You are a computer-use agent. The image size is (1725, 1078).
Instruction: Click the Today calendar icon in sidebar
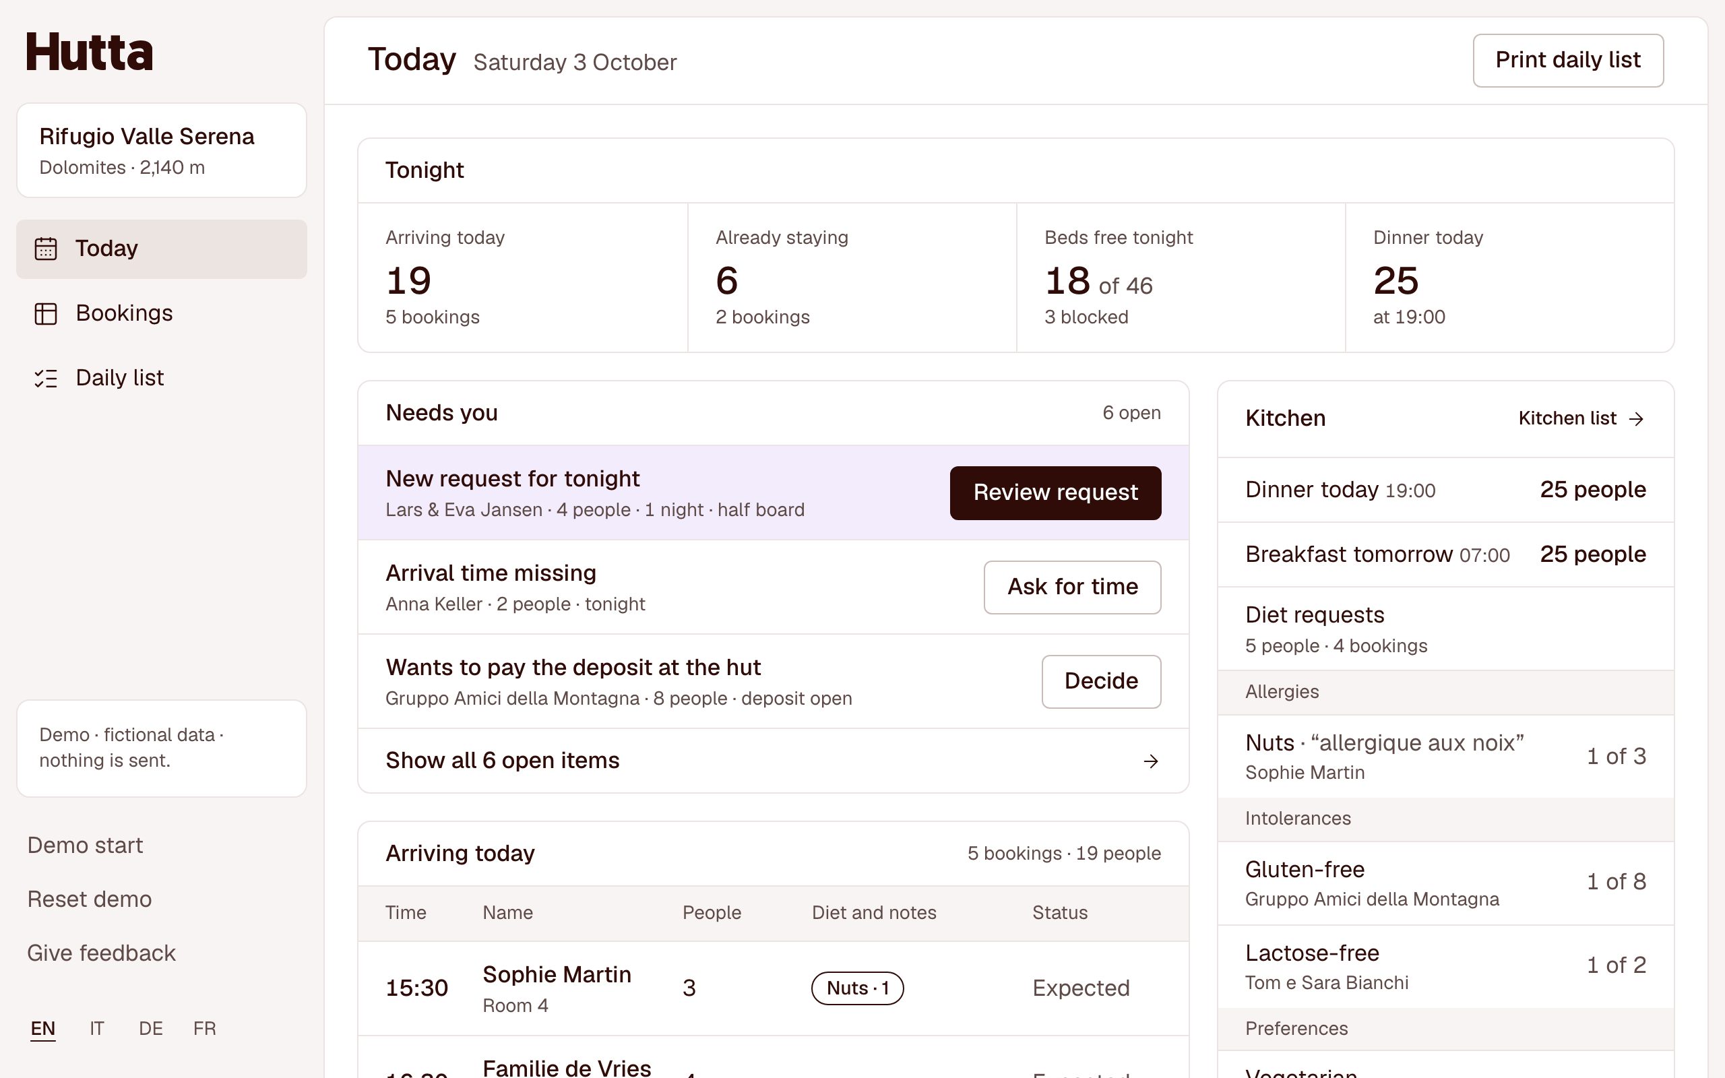(46, 249)
